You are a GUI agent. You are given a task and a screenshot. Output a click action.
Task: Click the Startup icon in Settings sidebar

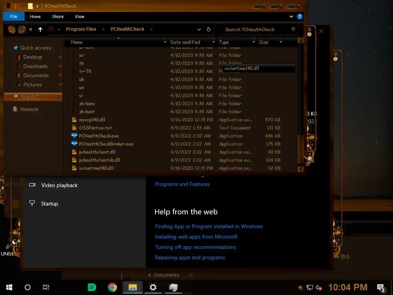(x=32, y=203)
